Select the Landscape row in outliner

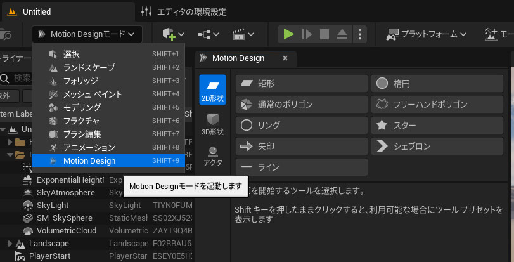[x=98, y=244]
